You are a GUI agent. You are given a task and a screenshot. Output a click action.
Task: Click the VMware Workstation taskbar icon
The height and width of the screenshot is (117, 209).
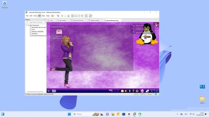(134, 114)
